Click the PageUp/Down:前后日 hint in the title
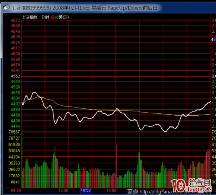This screenshot has width=216, height=195. (132, 8)
